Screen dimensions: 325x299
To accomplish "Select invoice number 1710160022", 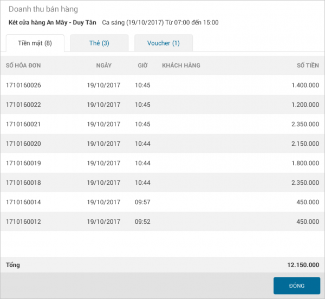I will pos(23,105).
